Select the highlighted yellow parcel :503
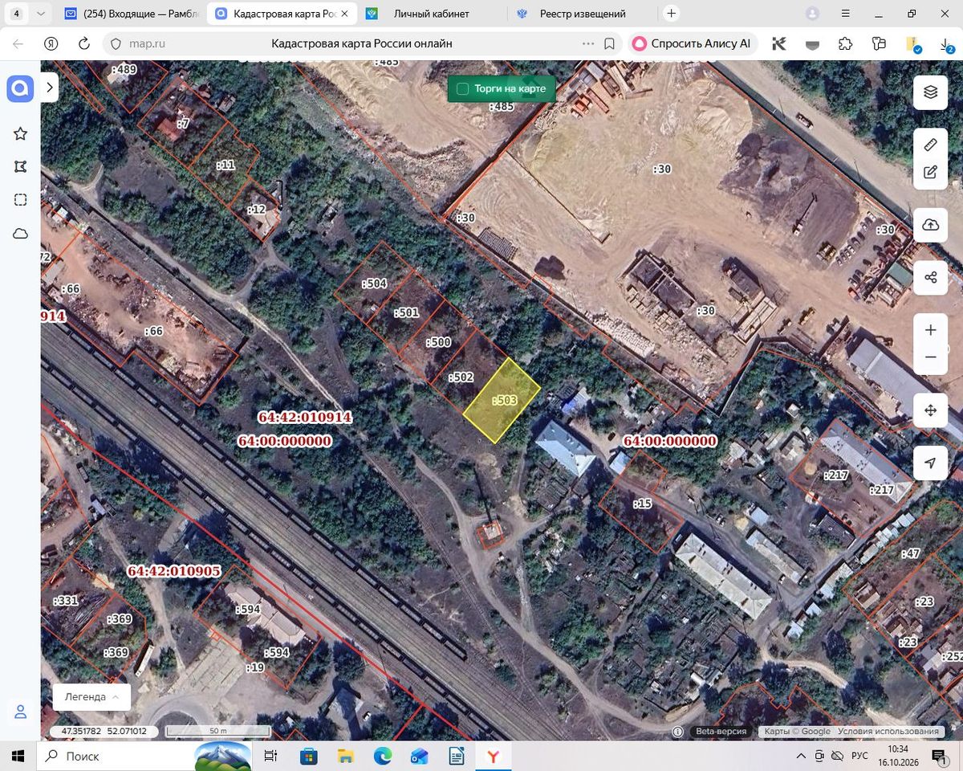The width and height of the screenshot is (963, 771). click(502, 400)
